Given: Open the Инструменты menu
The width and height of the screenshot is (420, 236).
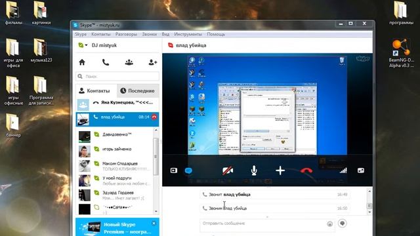Looking at the screenshot, I should (x=188, y=34).
